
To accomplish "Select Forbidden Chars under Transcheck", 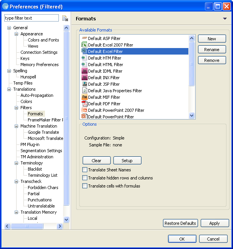I will coord(43,188).
